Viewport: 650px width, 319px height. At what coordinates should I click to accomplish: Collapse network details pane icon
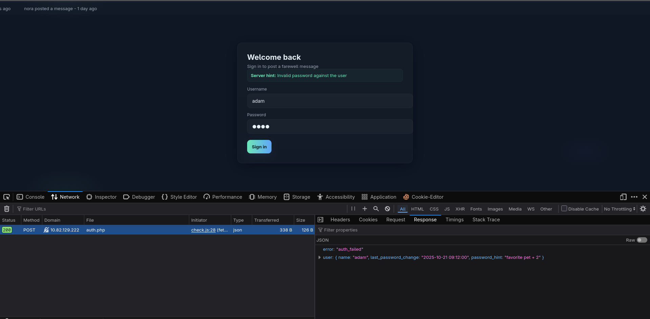click(x=320, y=220)
